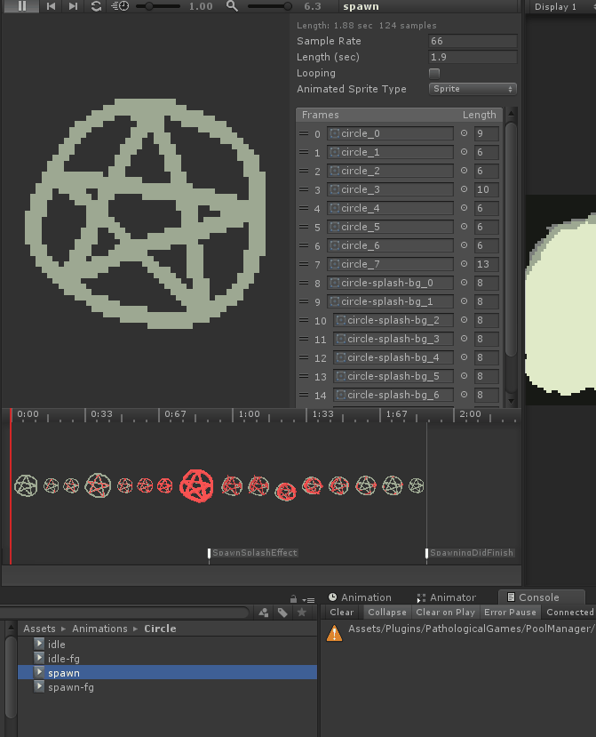Click the magnifier zoom icon

coord(233,6)
